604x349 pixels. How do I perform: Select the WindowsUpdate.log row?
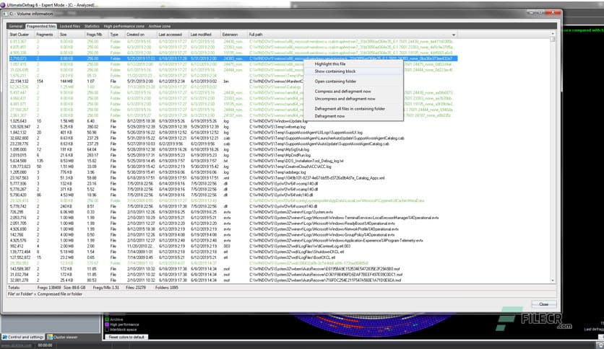[x=233, y=121]
